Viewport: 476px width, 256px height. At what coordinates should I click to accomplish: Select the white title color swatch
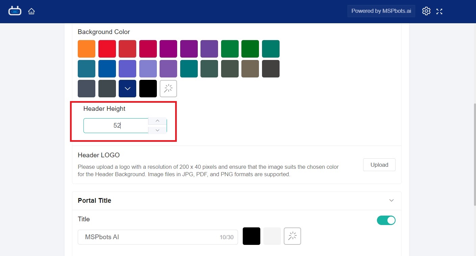(x=271, y=236)
